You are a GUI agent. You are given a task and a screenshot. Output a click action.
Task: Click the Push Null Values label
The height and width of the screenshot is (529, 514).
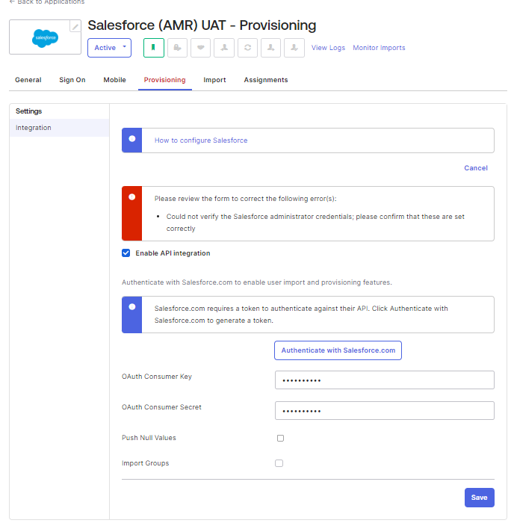[x=149, y=438]
